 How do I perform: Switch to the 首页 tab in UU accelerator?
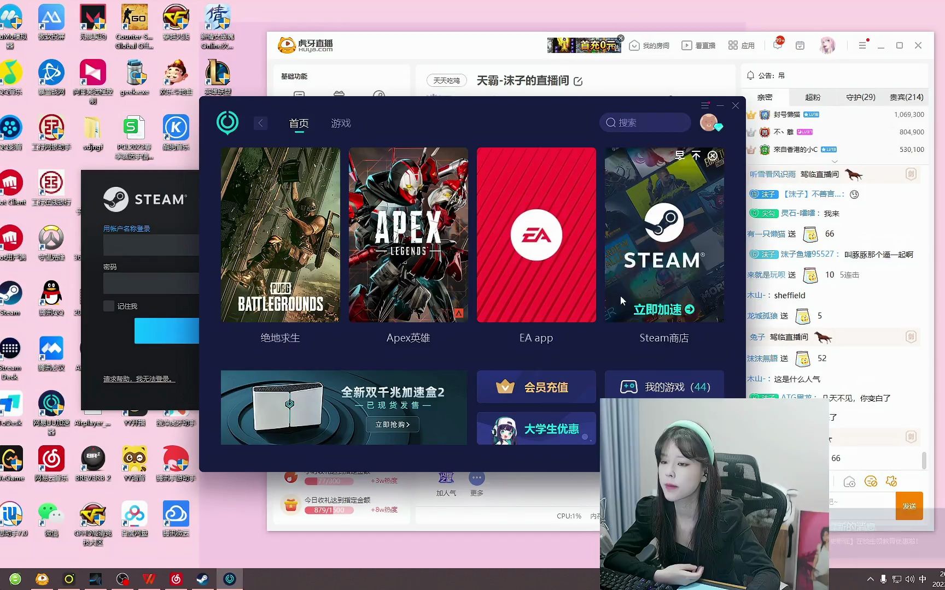[299, 123]
